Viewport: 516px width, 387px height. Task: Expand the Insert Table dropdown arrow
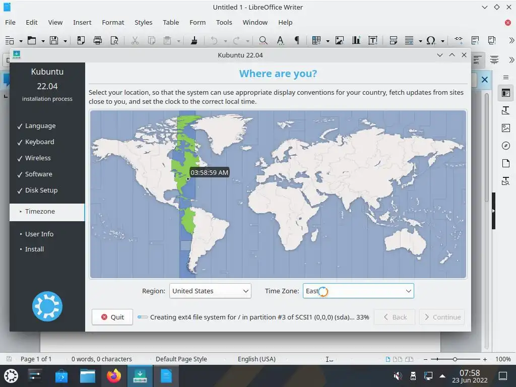tap(328, 41)
